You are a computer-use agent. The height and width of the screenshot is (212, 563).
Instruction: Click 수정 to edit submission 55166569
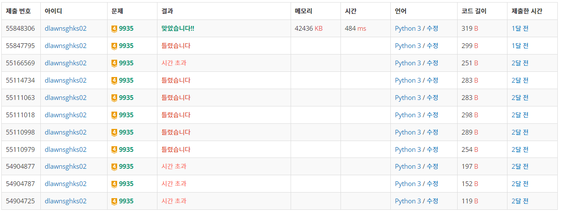[x=432, y=63]
